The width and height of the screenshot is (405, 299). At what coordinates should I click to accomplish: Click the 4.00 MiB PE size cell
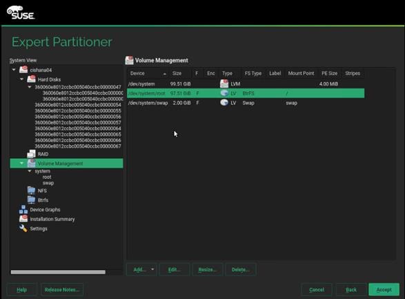click(328, 84)
